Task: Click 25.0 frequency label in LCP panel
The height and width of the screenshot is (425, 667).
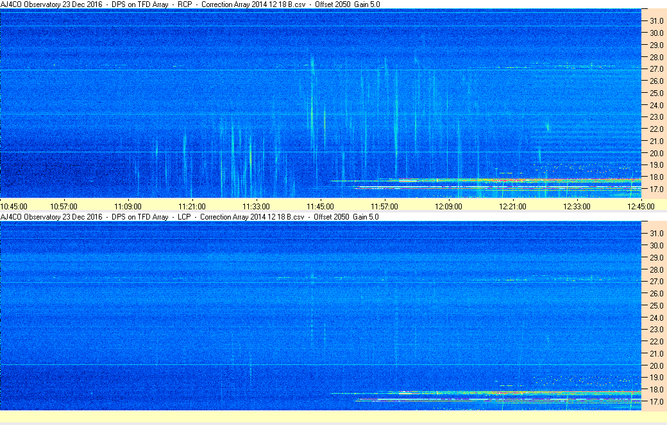Action: coord(656,306)
